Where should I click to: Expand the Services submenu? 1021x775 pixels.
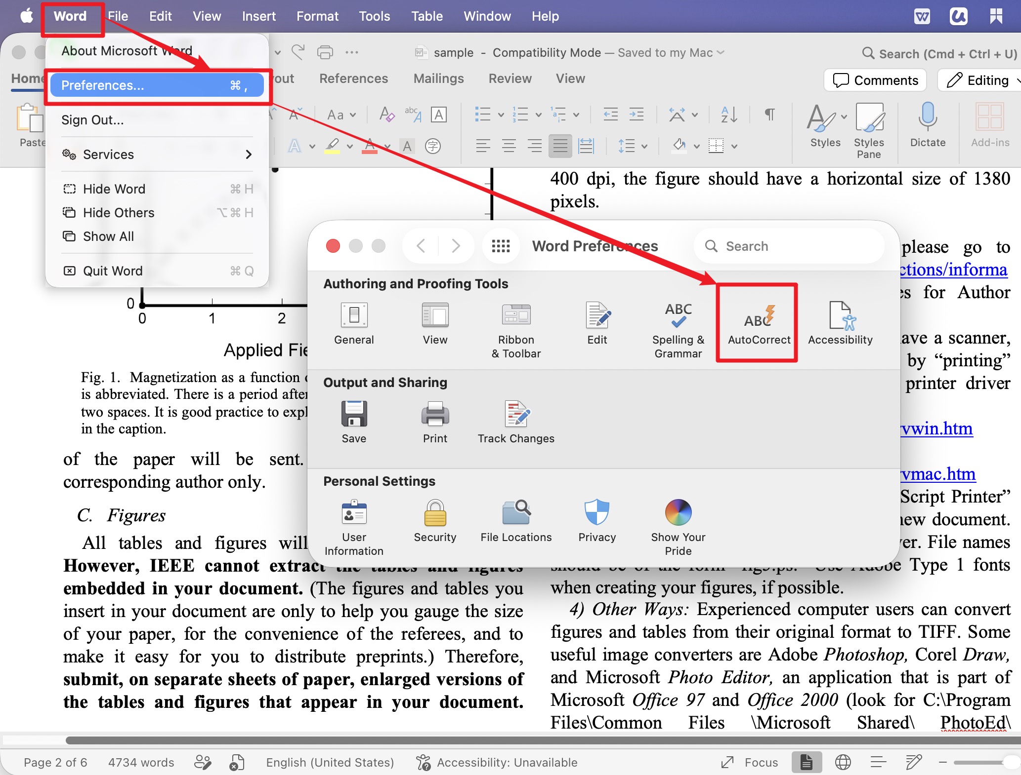coord(157,155)
